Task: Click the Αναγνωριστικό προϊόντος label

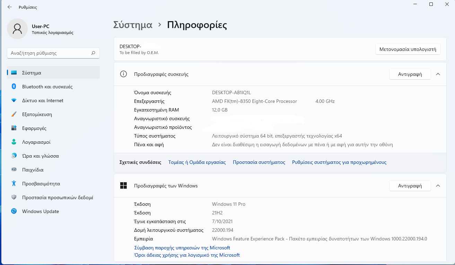Action: tap(163, 127)
